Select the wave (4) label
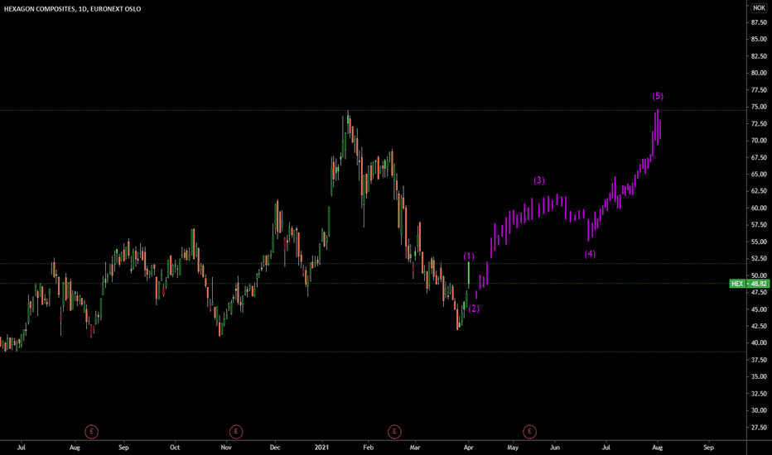The width and height of the screenshot is (772, 455). click(590, 254)
